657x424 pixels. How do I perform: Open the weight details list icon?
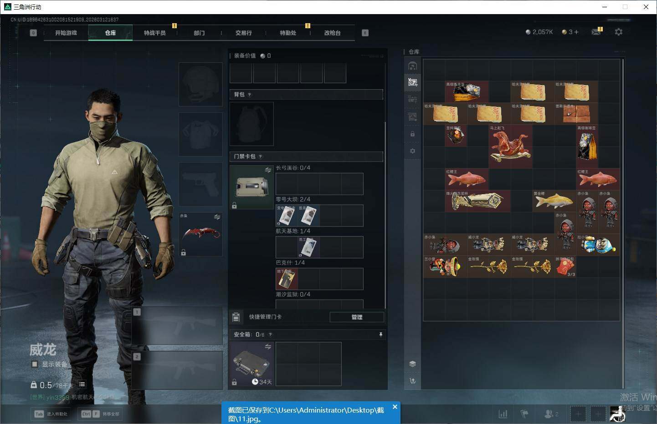click(x=82, y=384)
